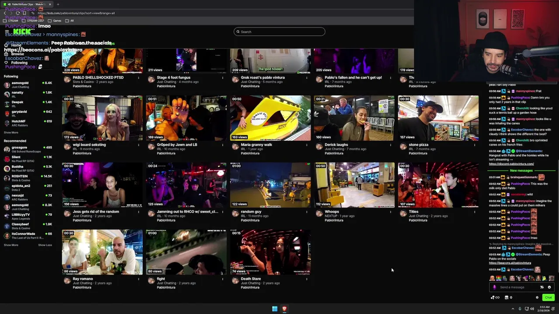Open the volume icon in system tray
This screenshot has height=314, width=559.
[532, 309]
